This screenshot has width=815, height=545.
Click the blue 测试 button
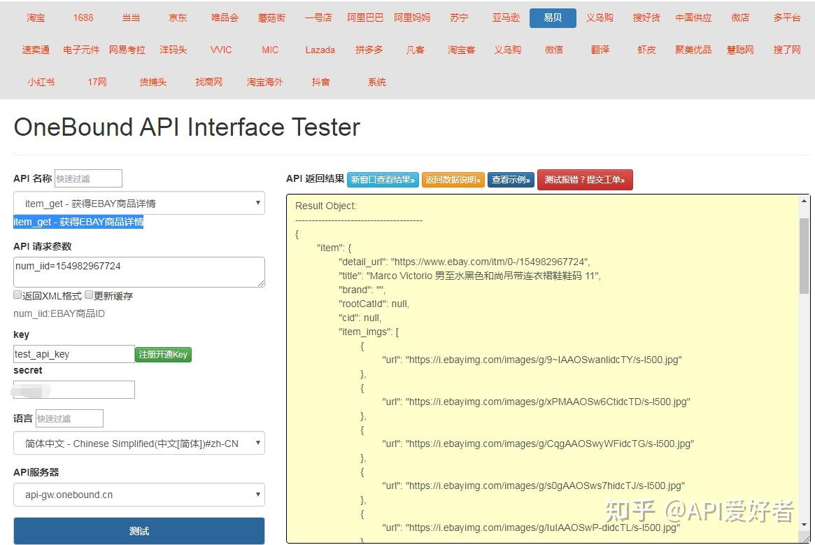point(139,531)
